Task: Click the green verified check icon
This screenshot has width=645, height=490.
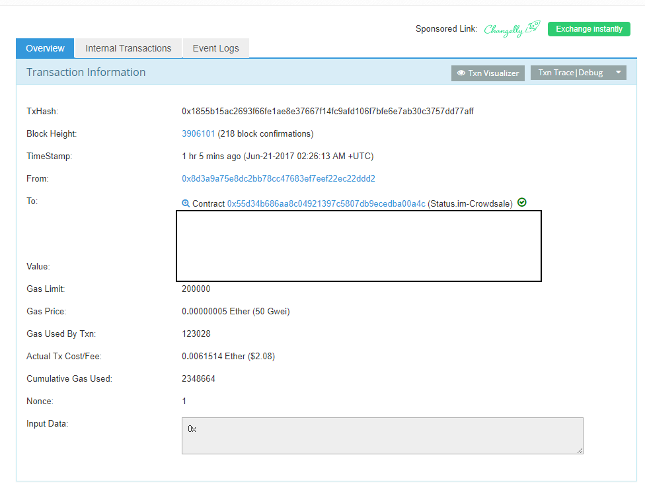Action: pos(522,202)
